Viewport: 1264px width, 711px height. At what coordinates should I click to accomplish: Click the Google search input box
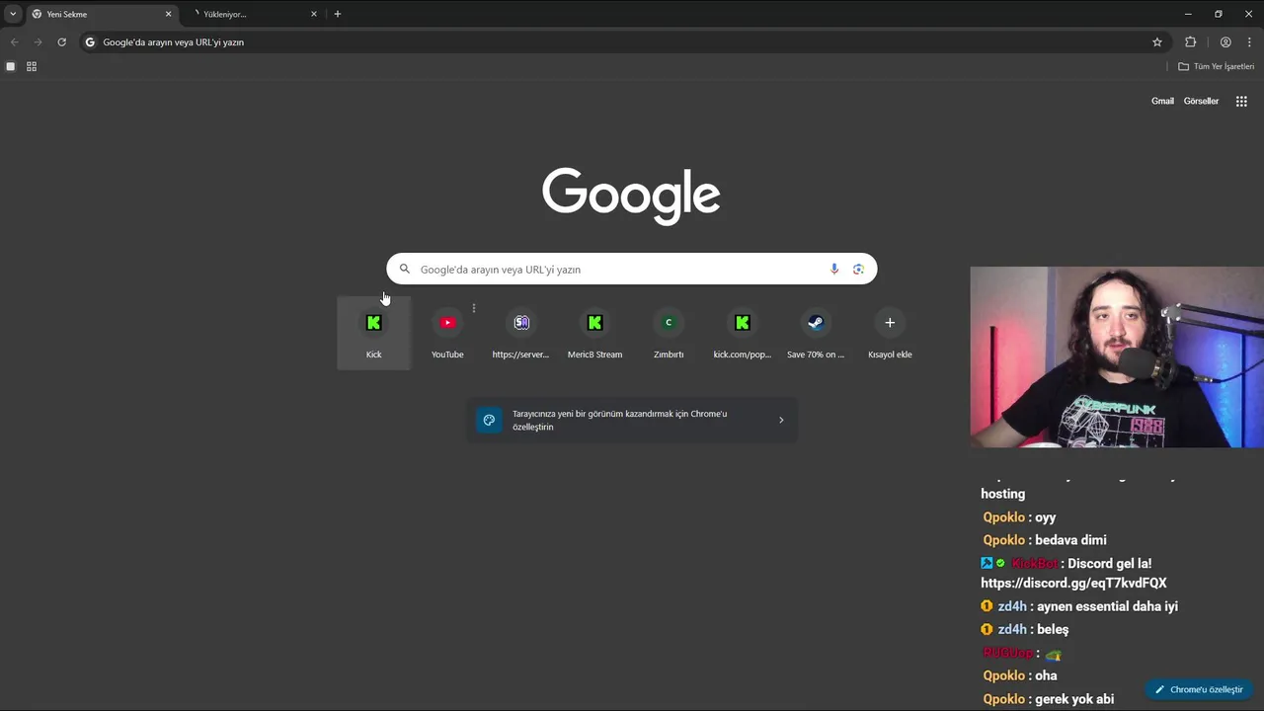click(x=631, y=269)
